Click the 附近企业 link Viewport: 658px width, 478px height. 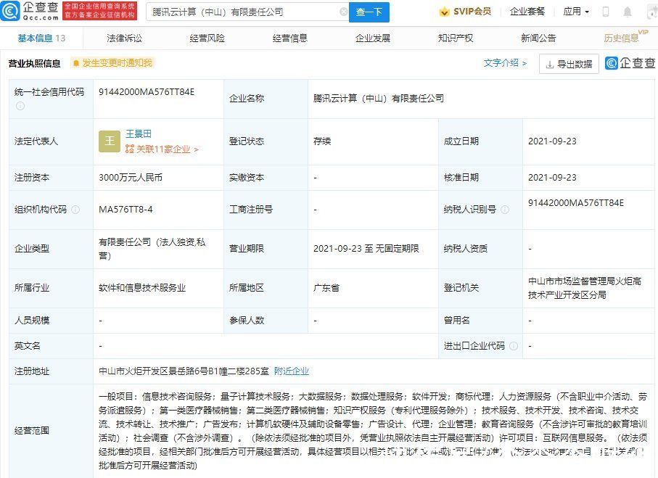click(291, 371)
